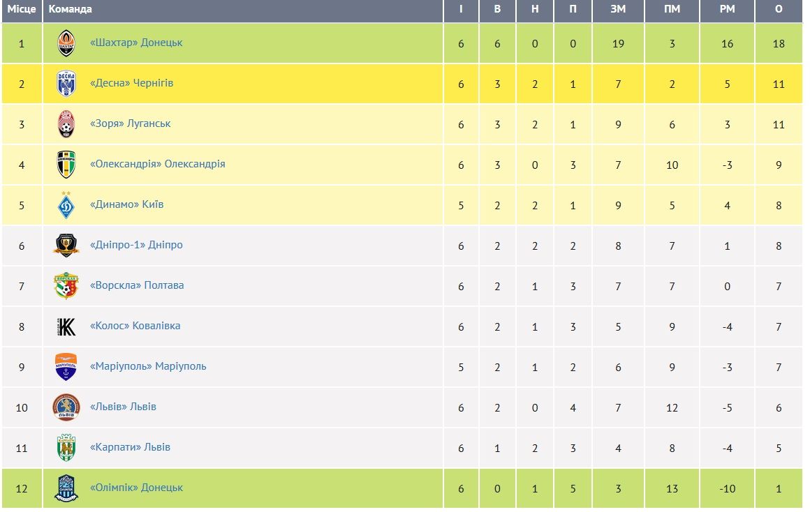Click the Oleksandriya club emblem
810x512 pixels.
66,165
